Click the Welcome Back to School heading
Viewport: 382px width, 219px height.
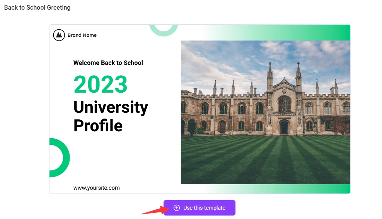(108, 63)
